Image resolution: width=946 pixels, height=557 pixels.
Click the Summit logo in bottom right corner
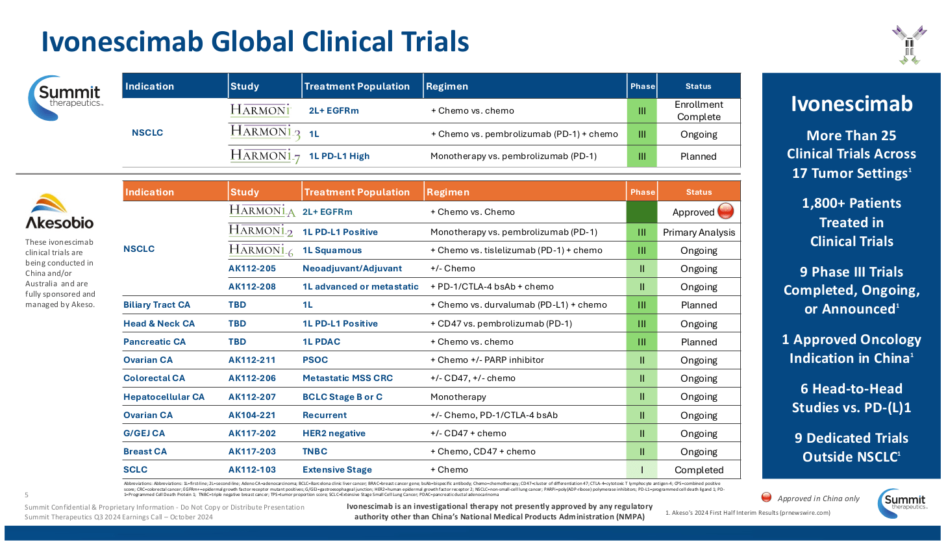click(903, 503)
